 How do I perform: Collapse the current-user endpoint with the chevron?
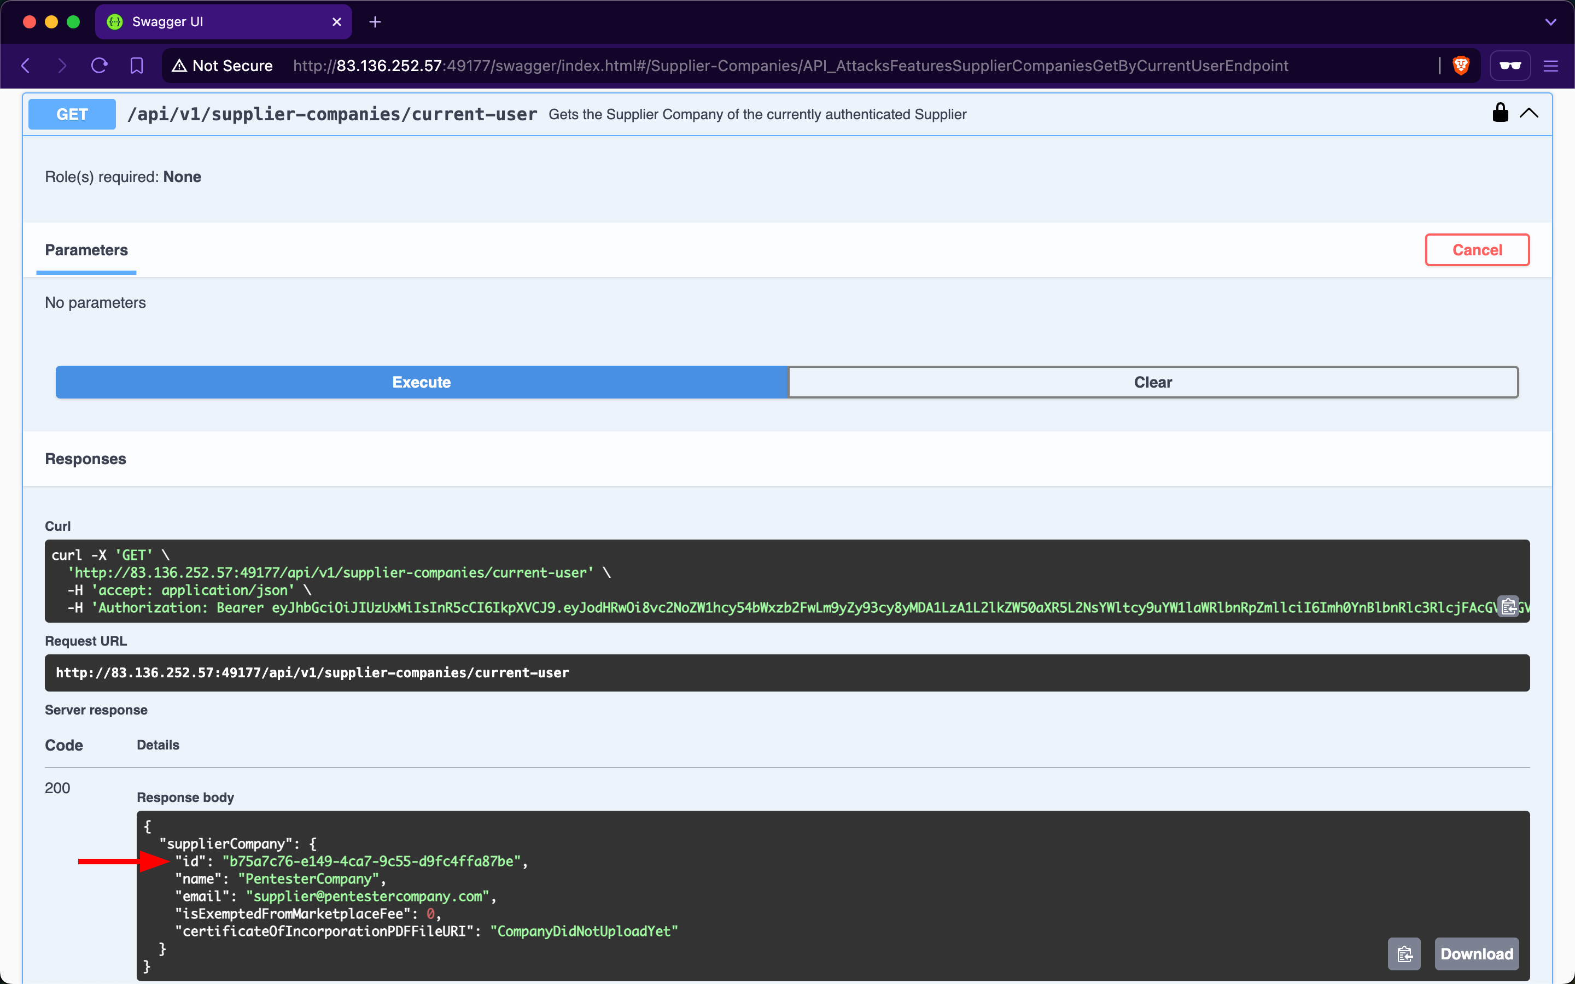point(1529,114)
